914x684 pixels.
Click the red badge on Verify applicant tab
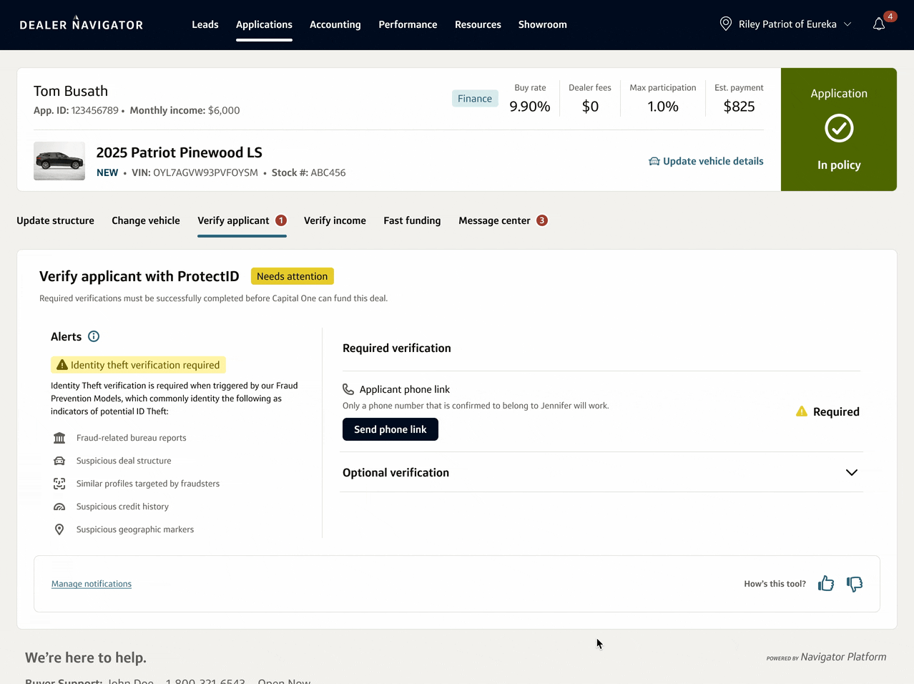pos(281,220)
